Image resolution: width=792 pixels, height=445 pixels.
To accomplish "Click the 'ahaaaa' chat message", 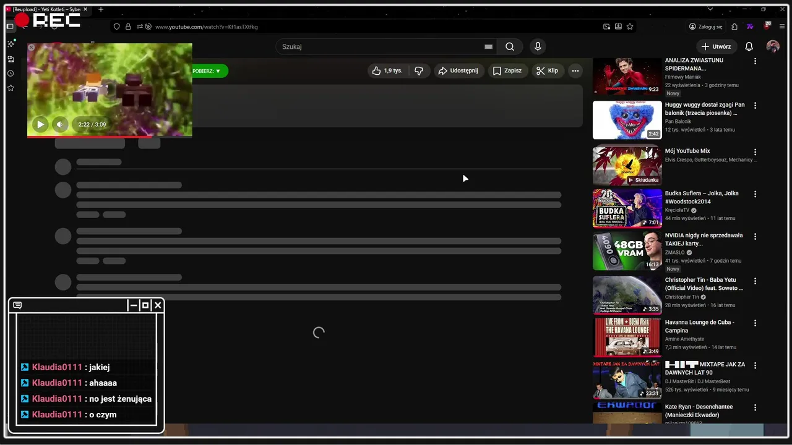I will 103,383.
